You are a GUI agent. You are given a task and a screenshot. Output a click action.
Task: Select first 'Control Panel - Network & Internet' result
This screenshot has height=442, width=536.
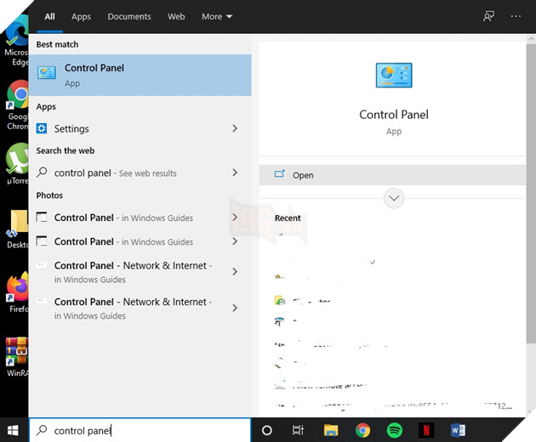(x=140, y=272)
